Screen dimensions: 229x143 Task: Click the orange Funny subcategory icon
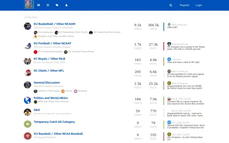point(63,91)
